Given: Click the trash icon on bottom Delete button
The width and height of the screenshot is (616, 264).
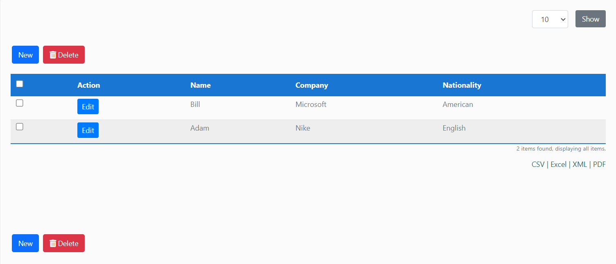Looking at the screenshot, I should coord(53,244).
